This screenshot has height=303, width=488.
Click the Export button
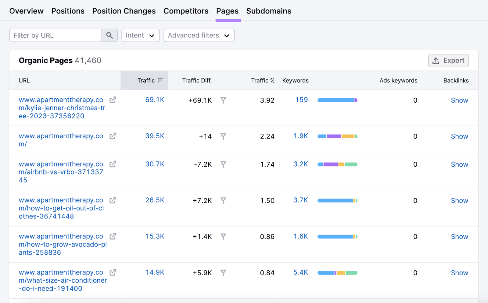tap(448, 60)
